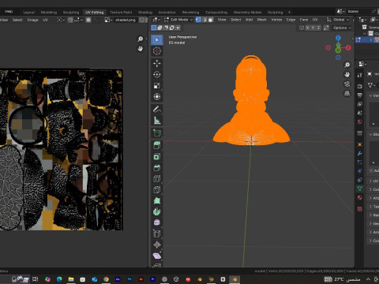Select the Loop Cut tool
Screen dimensions: 379x284
pos(157,178)
